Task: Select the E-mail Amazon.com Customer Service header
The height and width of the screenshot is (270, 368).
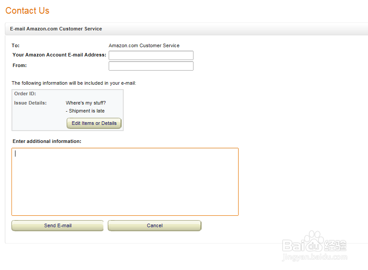Action: tap(56, 29)
